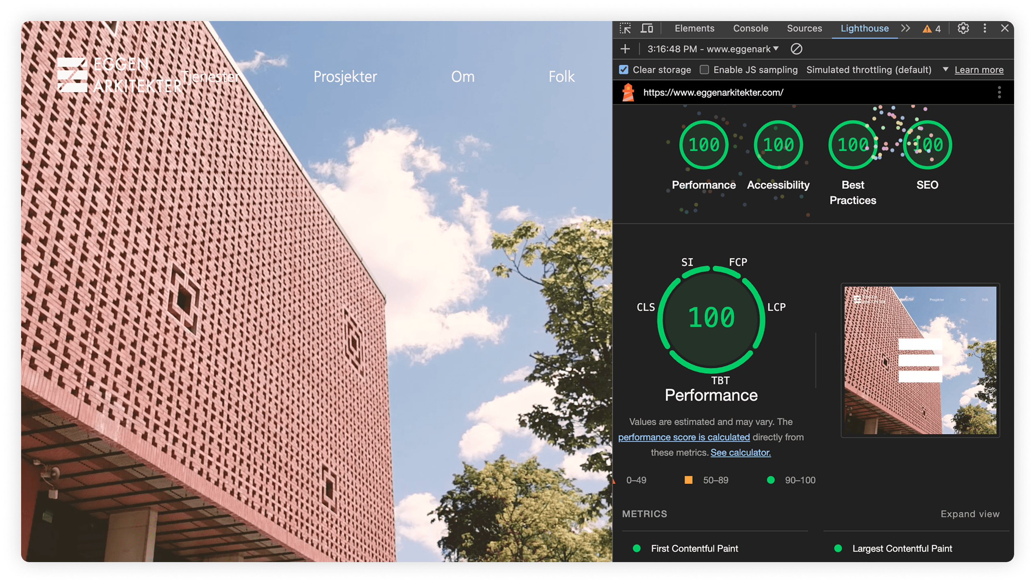Open the DevTools kebab menu

984,28
